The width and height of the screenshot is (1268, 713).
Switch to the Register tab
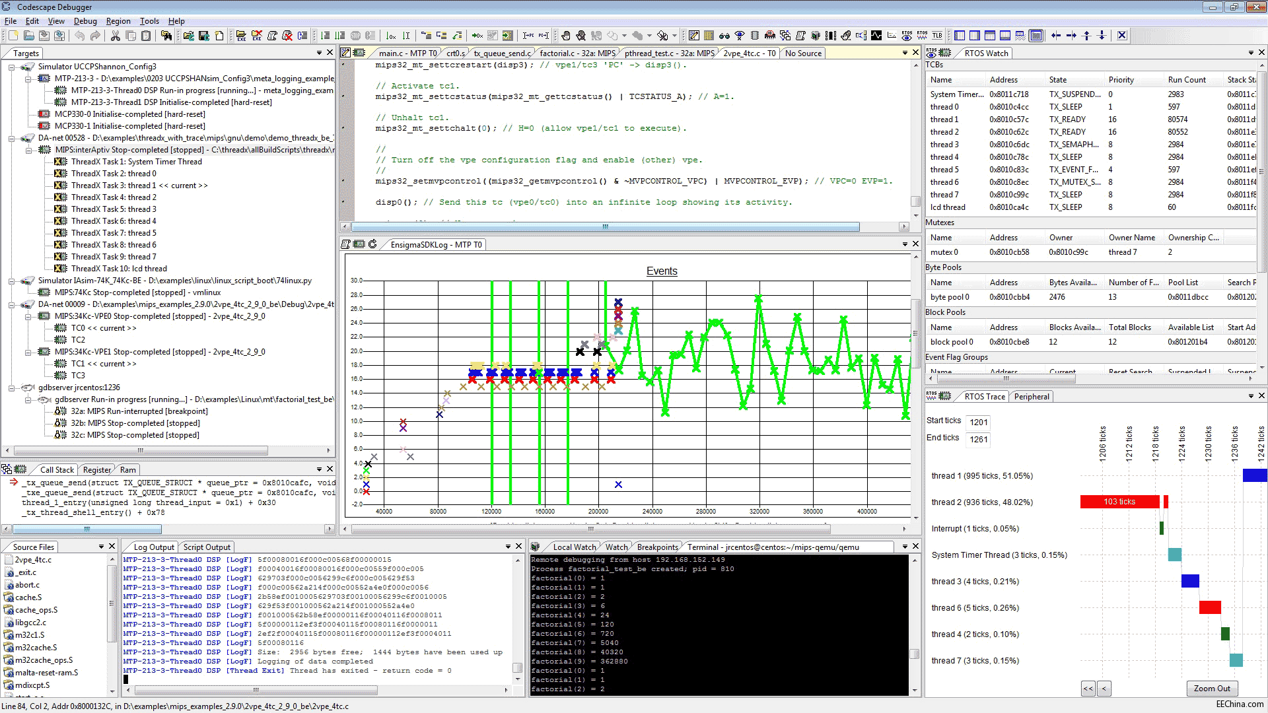point(96,469)
